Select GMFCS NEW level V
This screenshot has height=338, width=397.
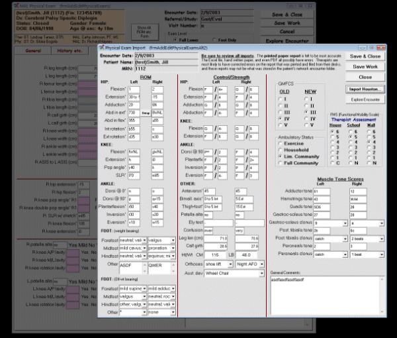pos(306,125)
